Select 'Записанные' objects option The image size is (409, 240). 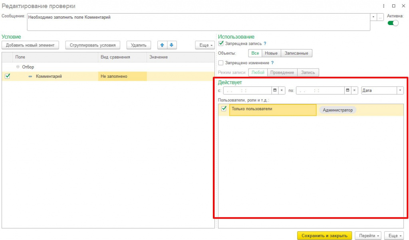coord(296,53)
